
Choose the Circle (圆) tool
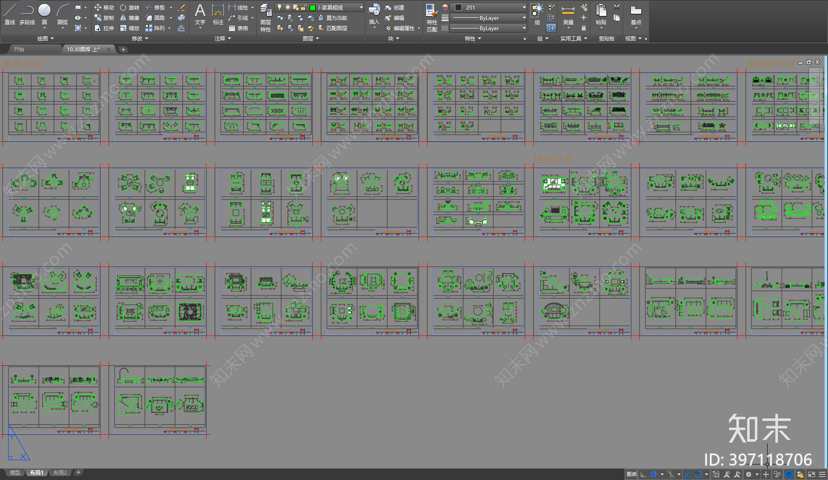(45, 14)
